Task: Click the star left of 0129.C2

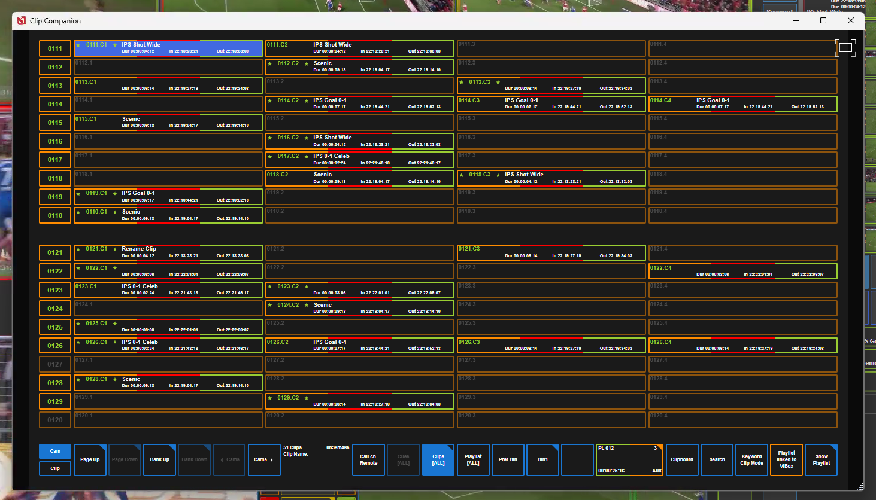Action: pyautogui.click(x=270, y=398)
